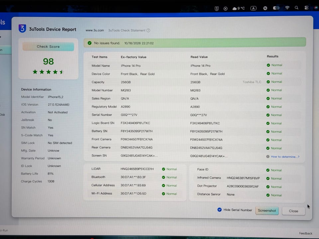
Task: Click the info icon in the Screen SN row
Action: pos(268,157)
